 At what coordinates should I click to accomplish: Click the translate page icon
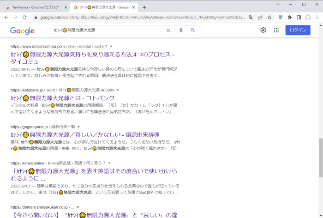(x=251, y=17)
